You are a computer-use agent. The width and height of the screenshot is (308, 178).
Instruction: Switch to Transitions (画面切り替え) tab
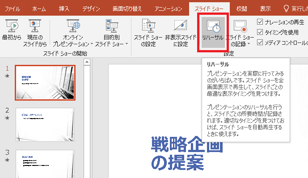coord(127,8)
